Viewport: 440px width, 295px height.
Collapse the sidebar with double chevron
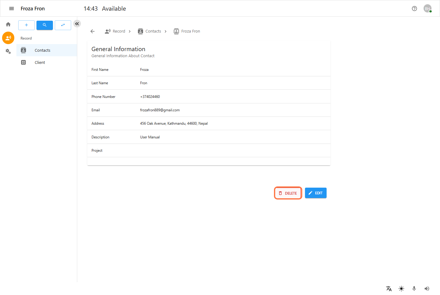tap(77, 24)
